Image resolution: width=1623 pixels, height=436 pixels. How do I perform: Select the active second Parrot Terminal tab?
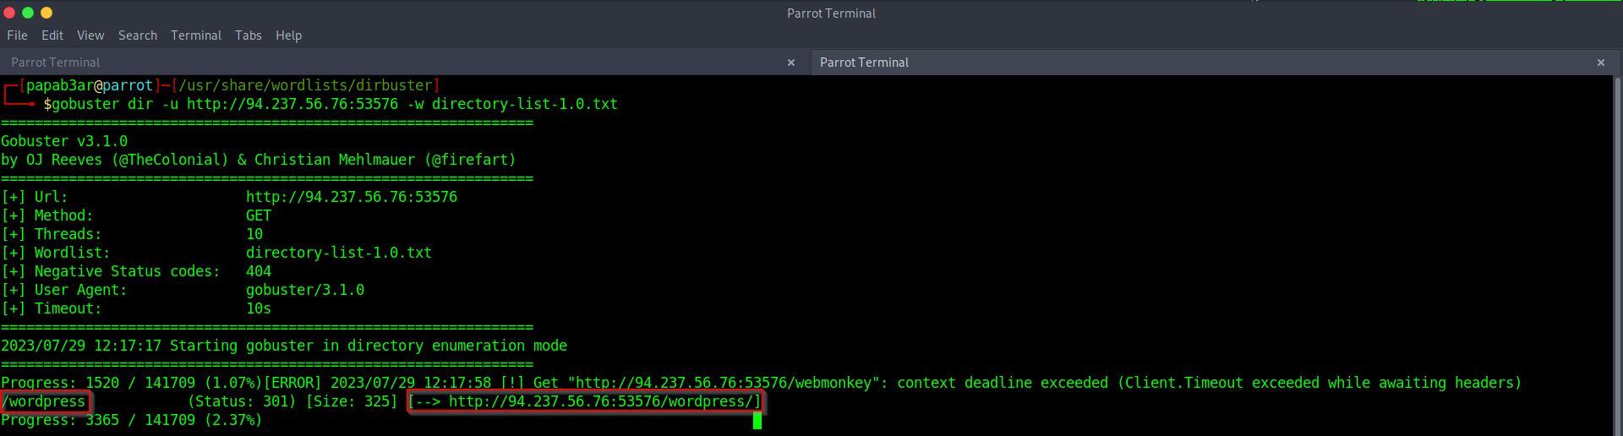(x=864, y=63)
